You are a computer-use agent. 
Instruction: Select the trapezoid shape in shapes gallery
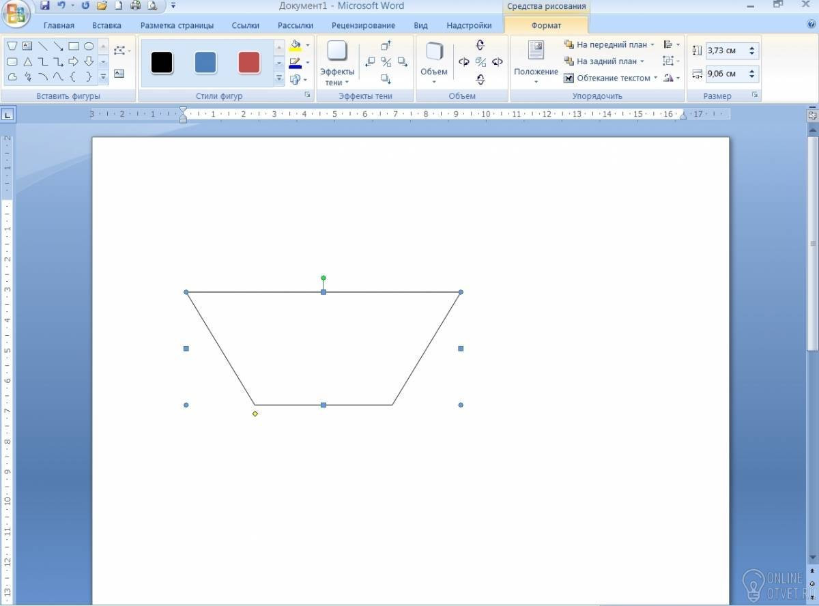12,46
